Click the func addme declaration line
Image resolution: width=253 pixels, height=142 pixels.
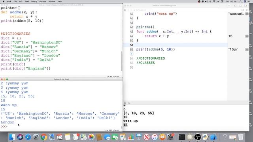click(174, 32)
